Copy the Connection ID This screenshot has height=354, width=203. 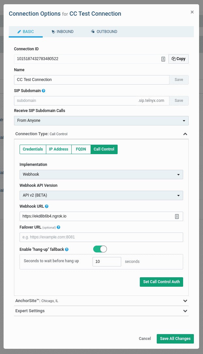click(179, 59)
